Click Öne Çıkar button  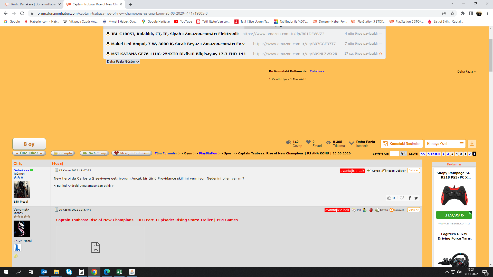[x=29, y=153]
